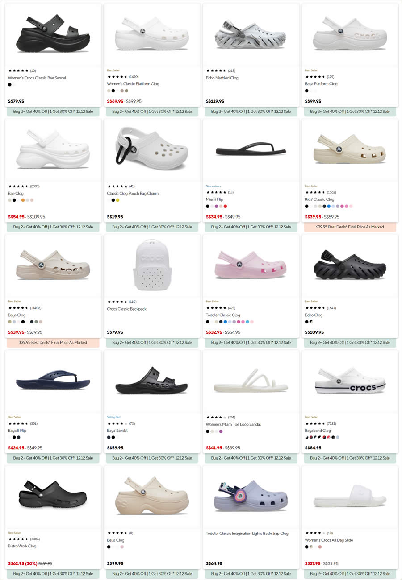Select the red swatch on Bayaband Clog

click(324, 438)
